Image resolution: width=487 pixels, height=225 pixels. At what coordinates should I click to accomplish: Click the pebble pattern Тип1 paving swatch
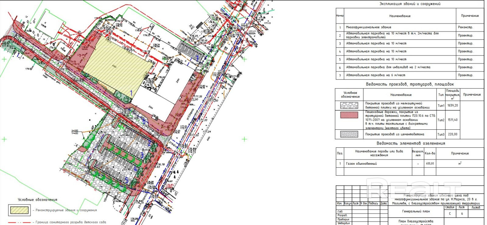click(x=349, y=105)
